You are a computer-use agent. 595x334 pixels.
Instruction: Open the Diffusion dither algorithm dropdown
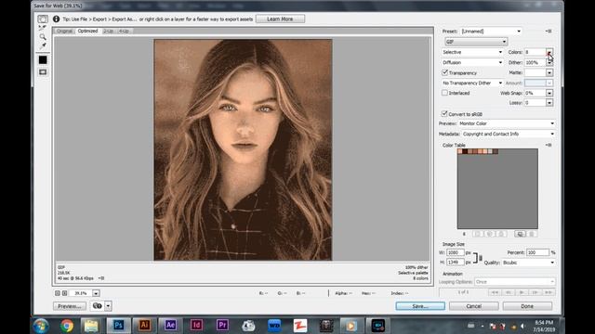472,62
